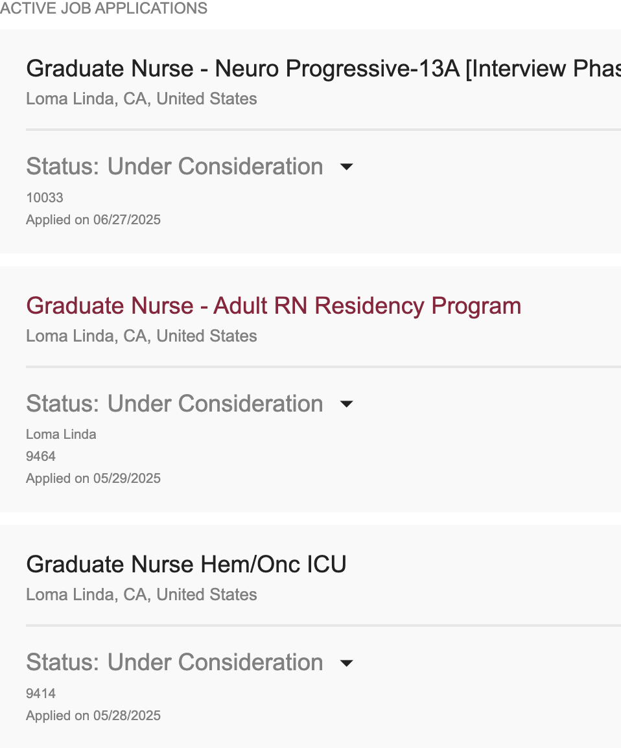Expand status arrow for Hem/Onc ICU job
621x748 pixels.
click(346, 662)
